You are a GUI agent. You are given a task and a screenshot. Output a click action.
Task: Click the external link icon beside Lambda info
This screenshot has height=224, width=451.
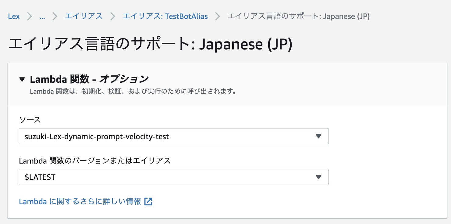148,201
